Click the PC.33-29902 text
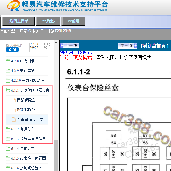Viewport: 171px width, 171px height. [34, 46]
